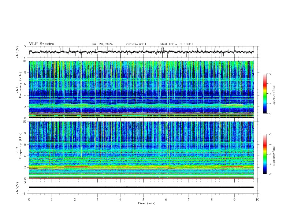Click the 'ch.3(V)' axis label

(18, 188)
